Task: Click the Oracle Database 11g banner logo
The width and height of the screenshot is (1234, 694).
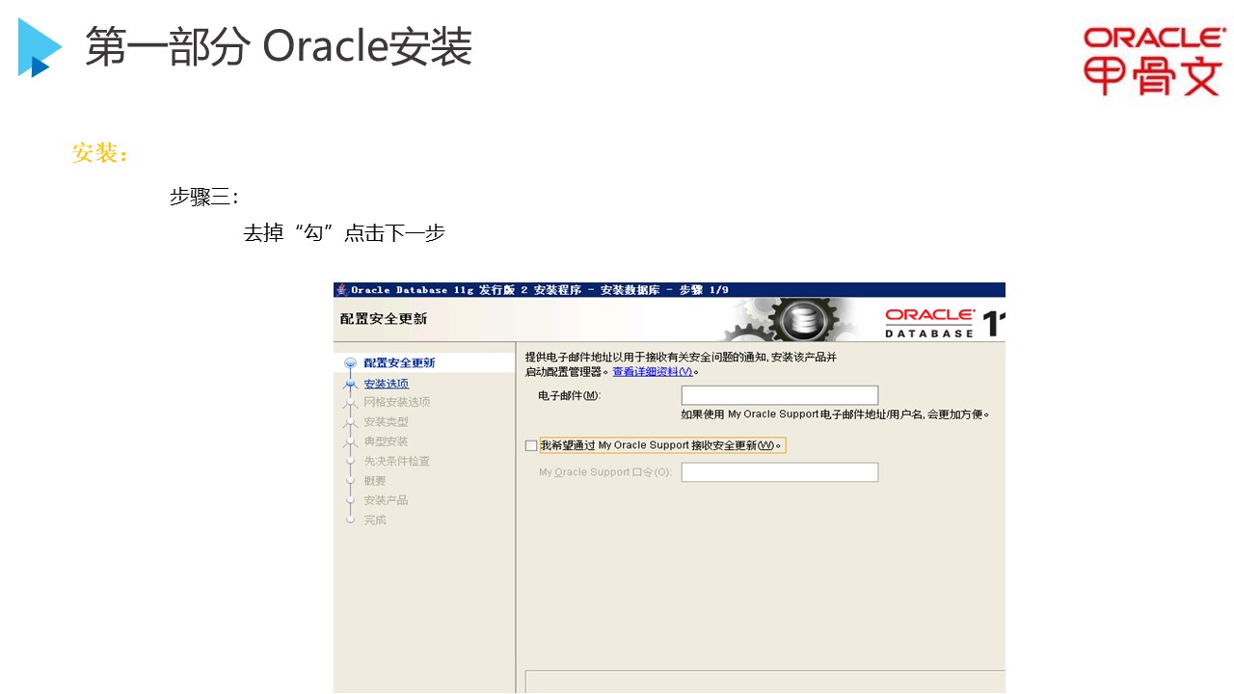Action: (945, 323)
